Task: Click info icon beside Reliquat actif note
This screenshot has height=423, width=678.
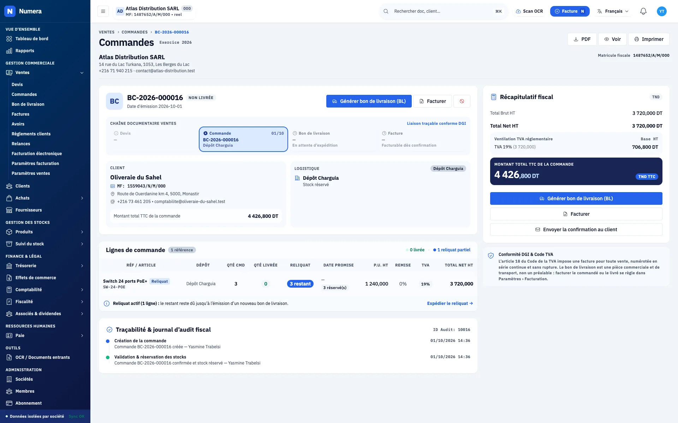Action: pos(106,304)
